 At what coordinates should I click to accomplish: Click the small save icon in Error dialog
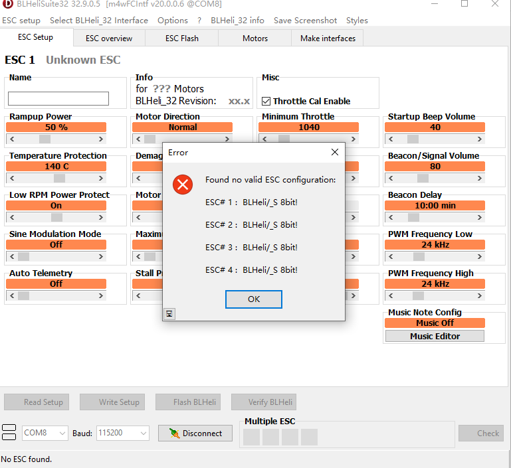coord(169,314)
